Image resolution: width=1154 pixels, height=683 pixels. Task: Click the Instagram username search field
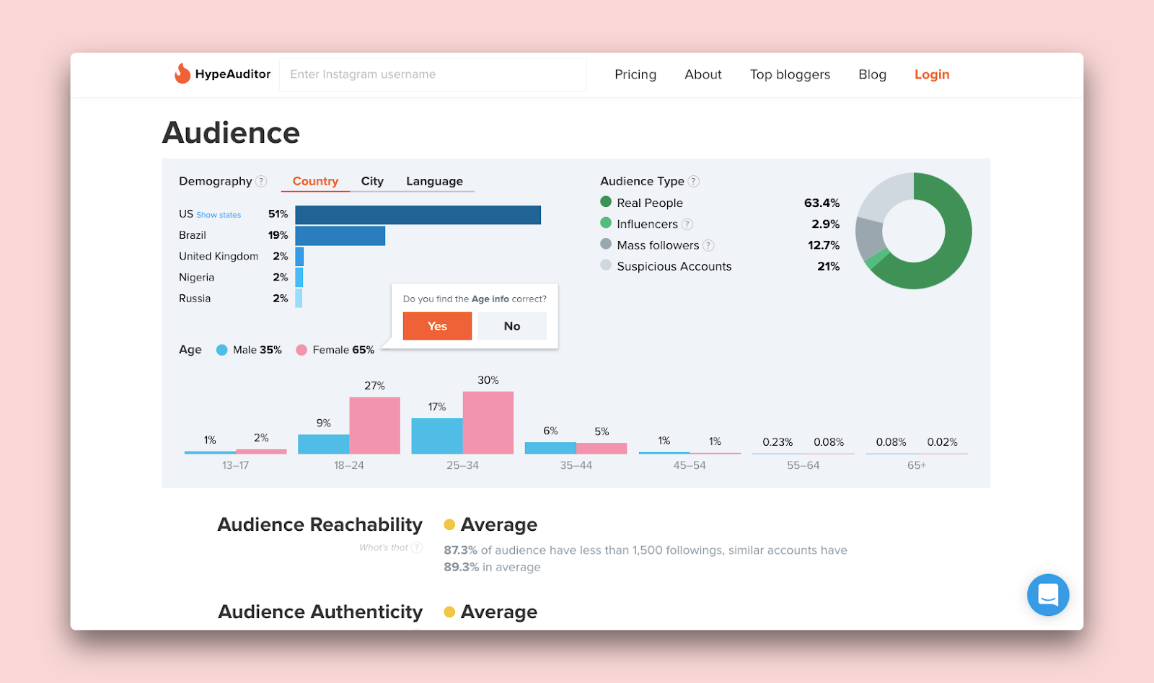point(432,74)
